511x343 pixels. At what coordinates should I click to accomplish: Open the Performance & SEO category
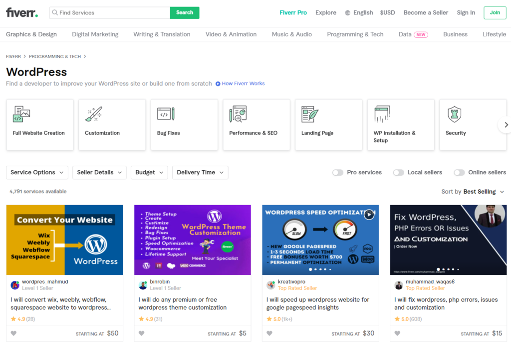pyautogui.click(x=239, y=114)
